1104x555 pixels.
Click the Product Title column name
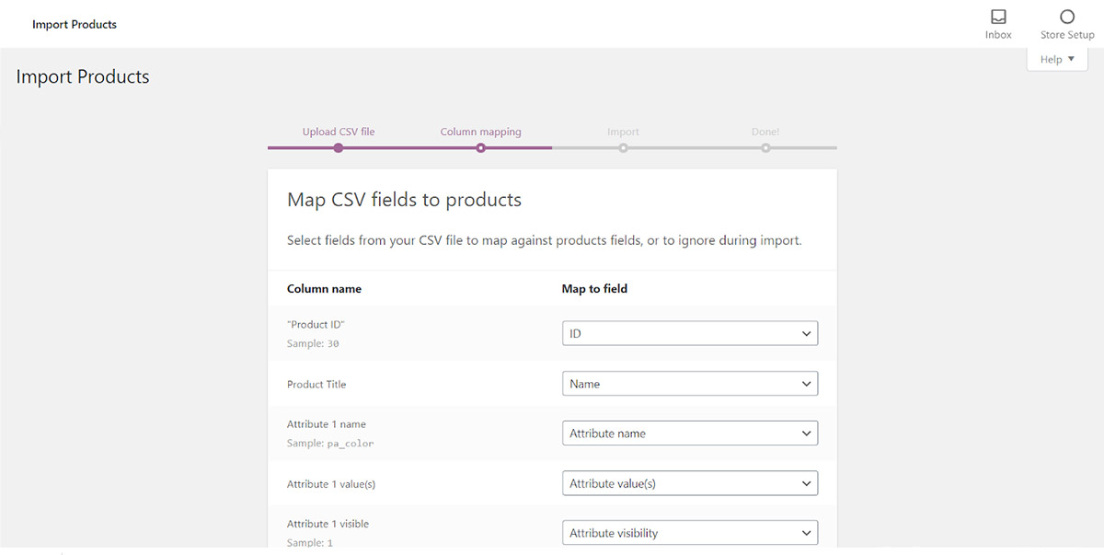click(x=316, y=385)
